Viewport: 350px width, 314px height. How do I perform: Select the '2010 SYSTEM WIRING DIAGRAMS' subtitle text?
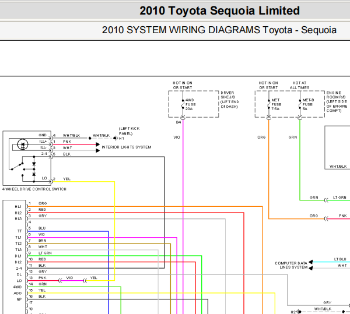181,30
